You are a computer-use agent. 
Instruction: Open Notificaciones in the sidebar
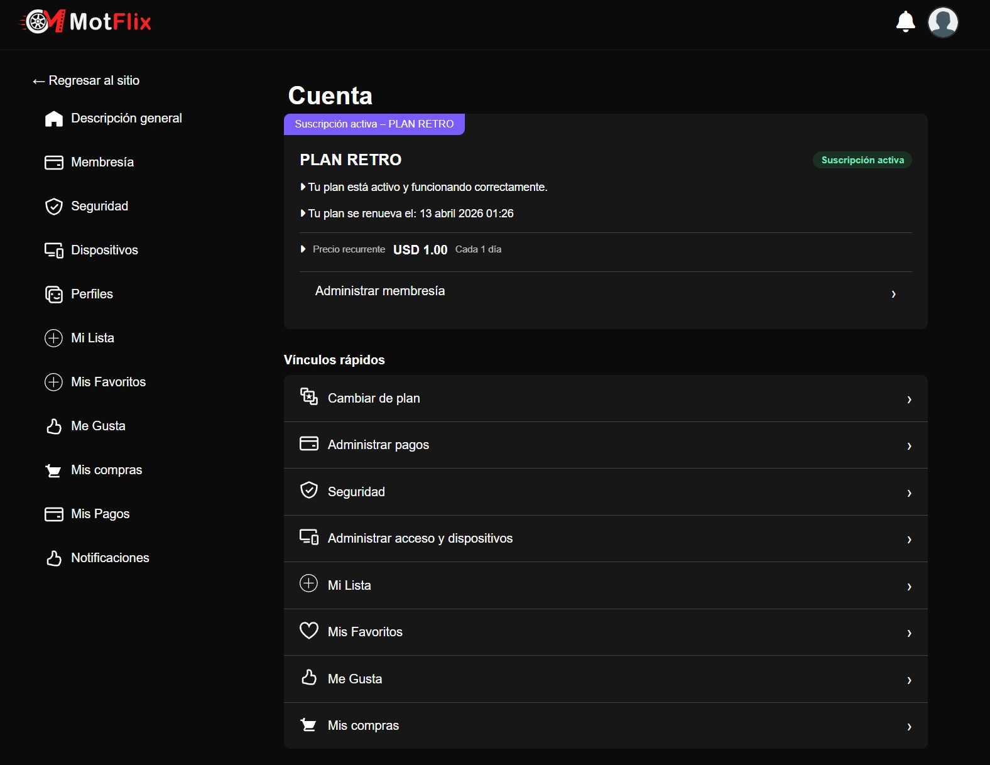click(x=110, y=558)
